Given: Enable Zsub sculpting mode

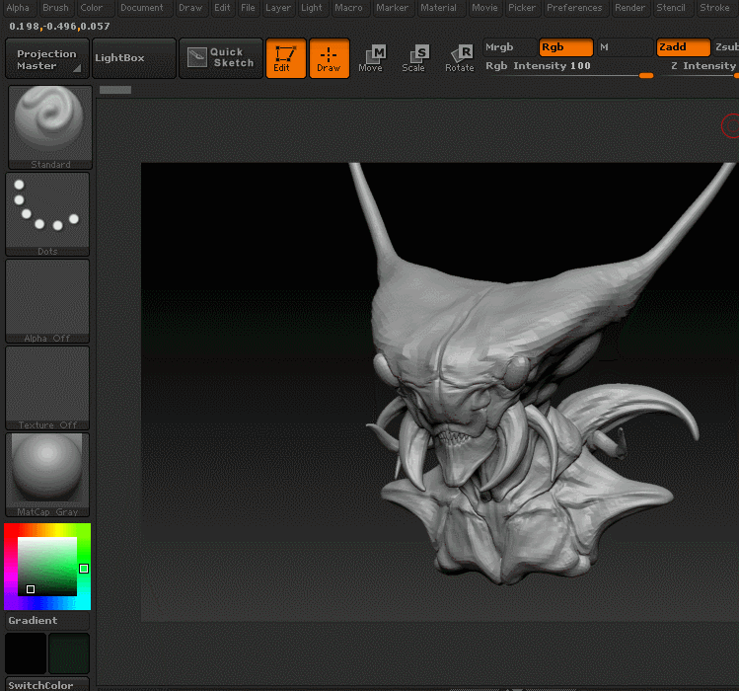Looking at the screenshot, I should [726, 47].
